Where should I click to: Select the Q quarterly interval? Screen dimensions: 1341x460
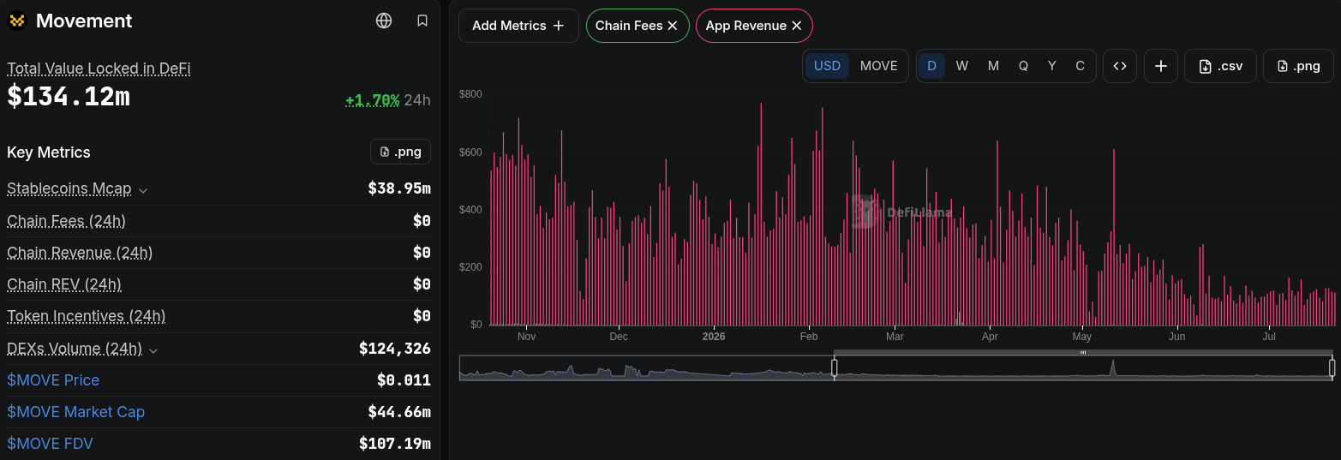point(1023,66)
